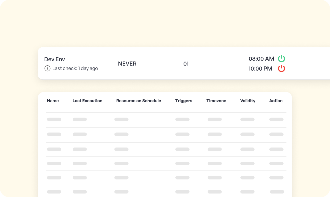Viewport: 330px width, 197px height.
Task: Click the red power-off icon
Action: (x=281, y=69)
